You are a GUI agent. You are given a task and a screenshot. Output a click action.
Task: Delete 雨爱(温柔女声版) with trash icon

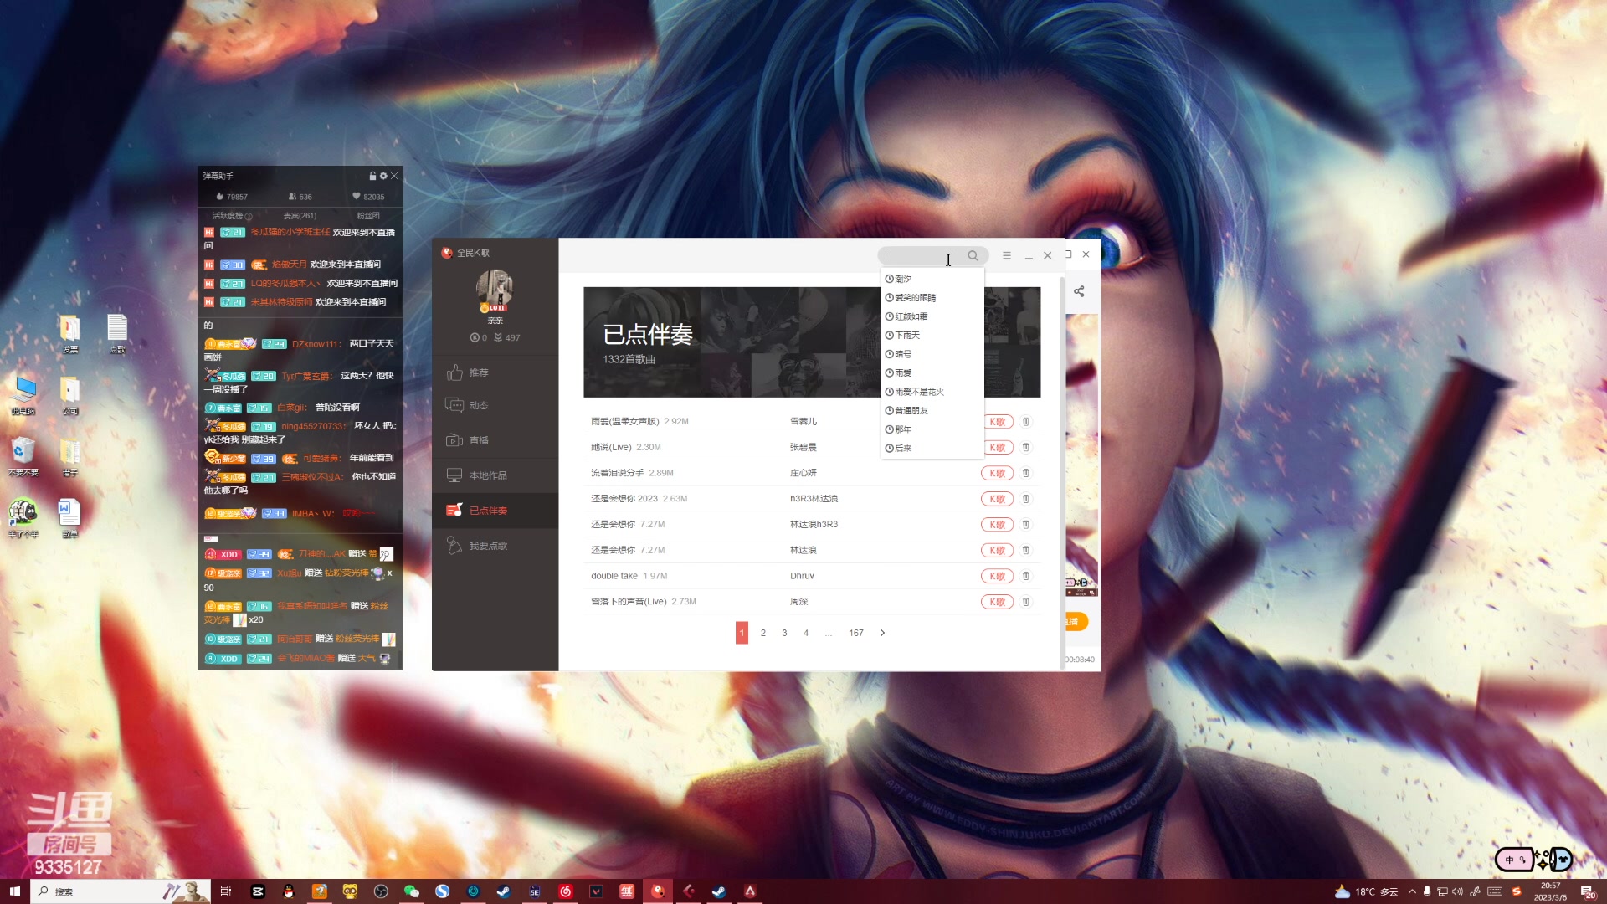(1026, 422)
